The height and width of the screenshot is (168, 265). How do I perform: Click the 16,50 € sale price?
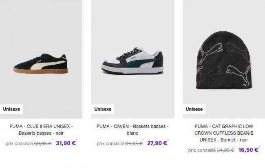coord(248,150)
